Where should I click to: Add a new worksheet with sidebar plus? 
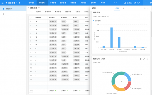[3, 14]
